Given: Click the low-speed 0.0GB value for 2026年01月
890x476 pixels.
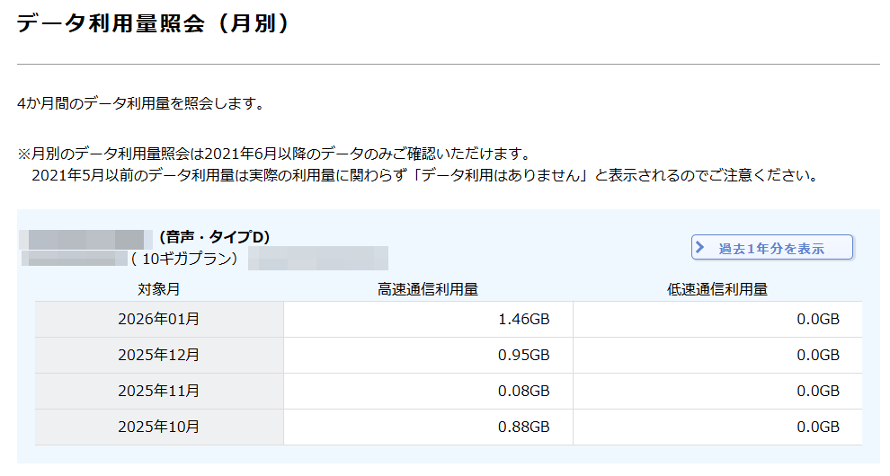Looking at the screenshot, I should 817,319.
